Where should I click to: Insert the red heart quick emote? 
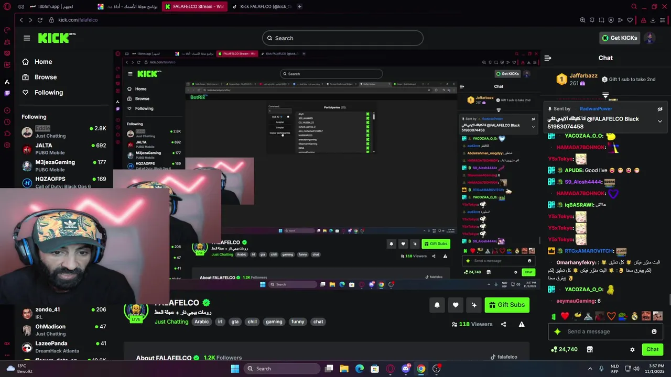tap(565, 316)
